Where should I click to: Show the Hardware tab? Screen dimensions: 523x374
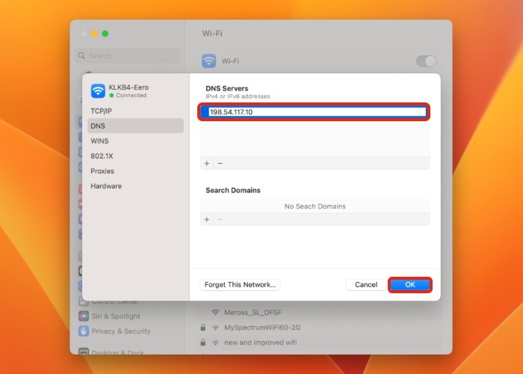(106, 186)
